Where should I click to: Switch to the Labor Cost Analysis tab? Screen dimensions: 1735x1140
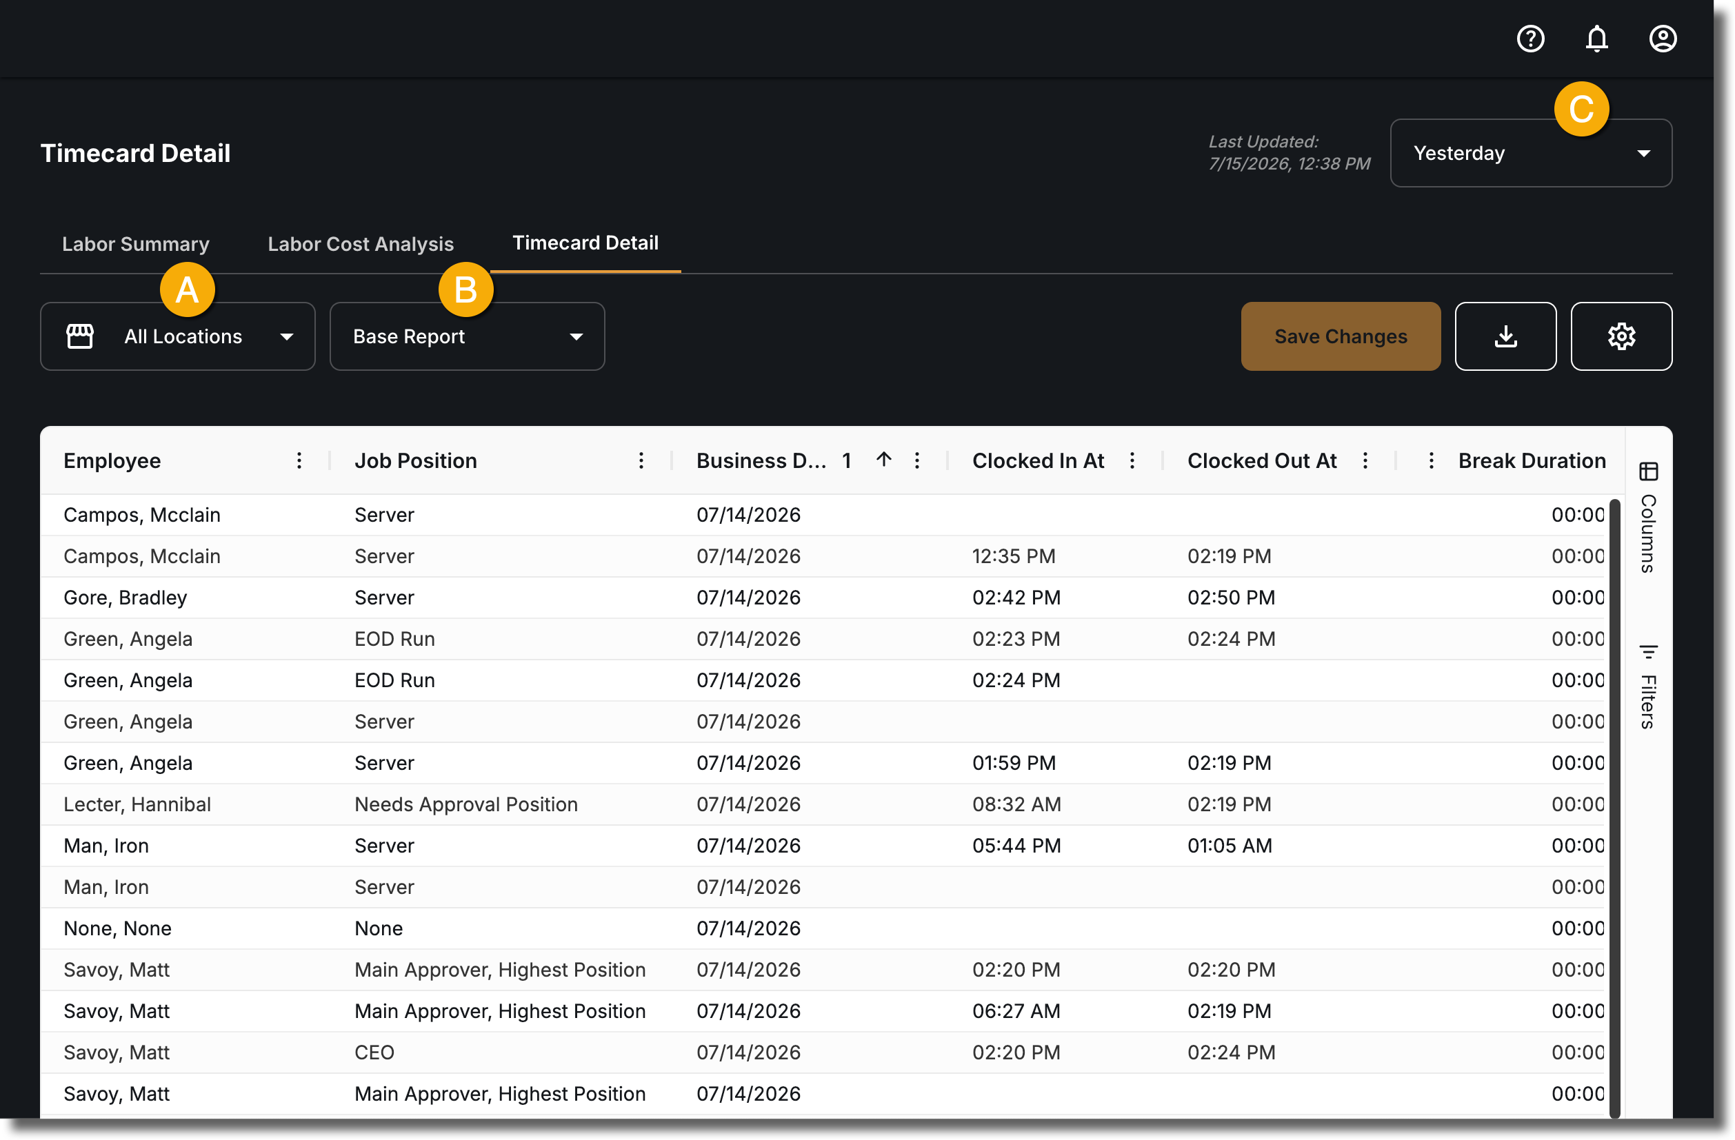[360, 244]
